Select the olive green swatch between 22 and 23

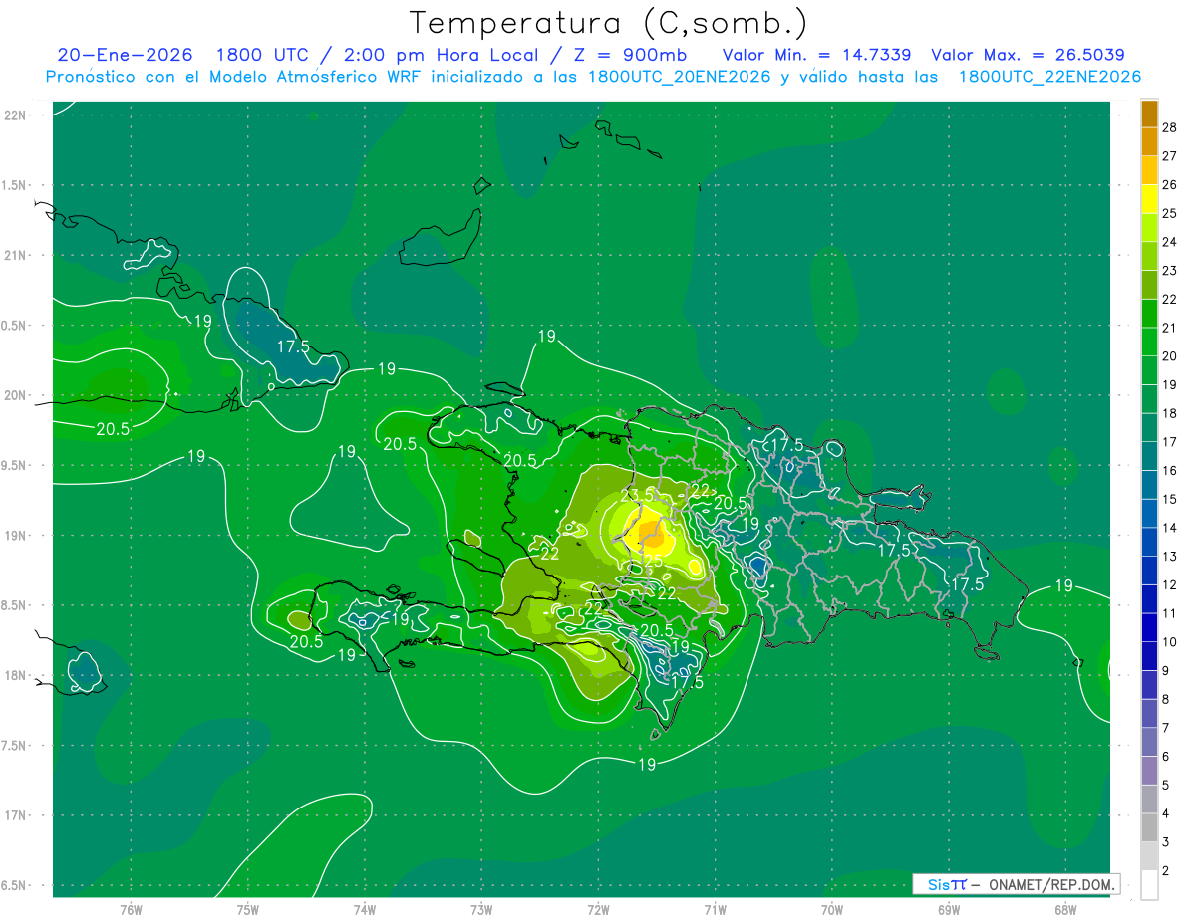point(1149,285)
